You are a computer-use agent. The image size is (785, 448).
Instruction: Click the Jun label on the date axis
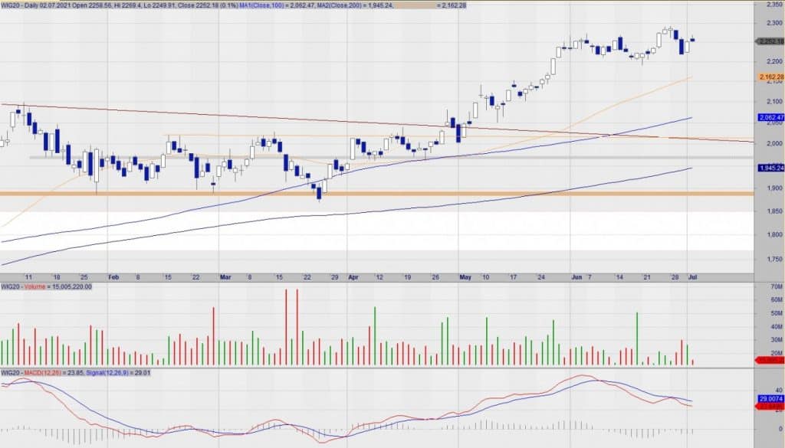[x=576, y=276]
